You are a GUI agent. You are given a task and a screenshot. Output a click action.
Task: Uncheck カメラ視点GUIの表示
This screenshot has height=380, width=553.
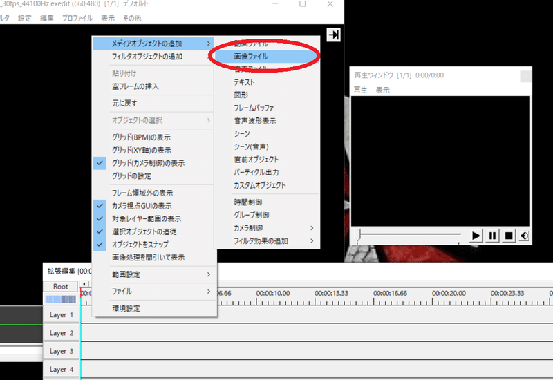pyautogui.click(x=153, y=206)
